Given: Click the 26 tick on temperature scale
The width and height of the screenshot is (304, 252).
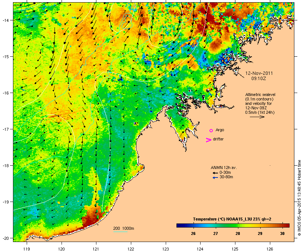Looking at the screenshot, I should (x=193, y=233).
